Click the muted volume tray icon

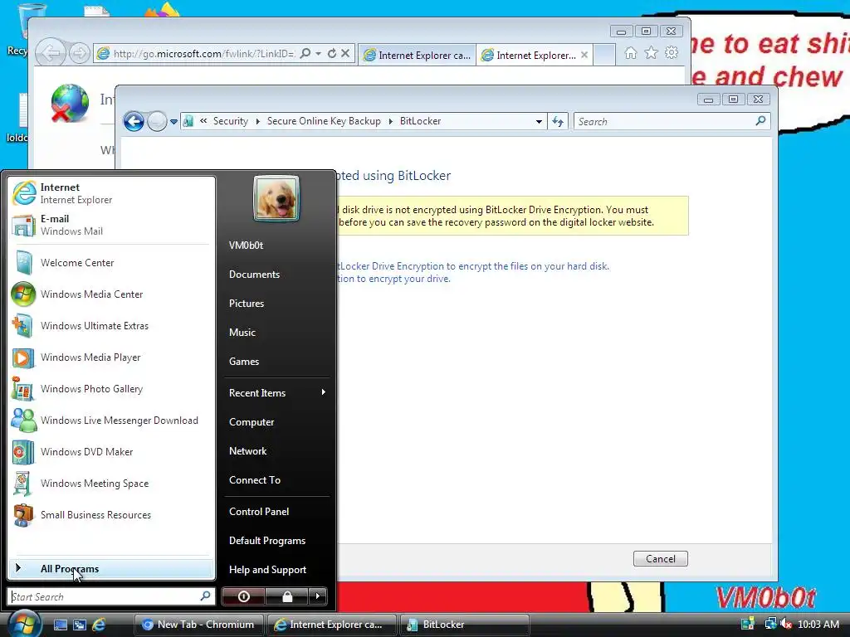(x=786, y=625)
